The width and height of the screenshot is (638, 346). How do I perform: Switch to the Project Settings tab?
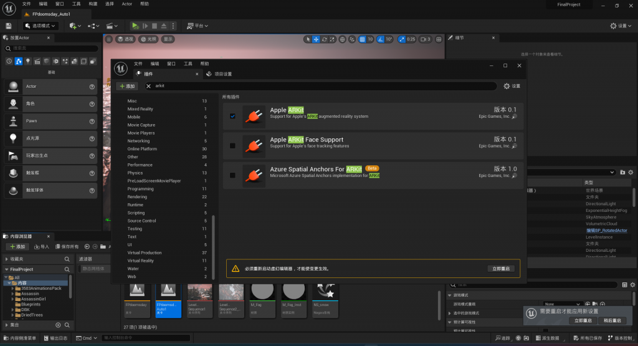point(219,74)
